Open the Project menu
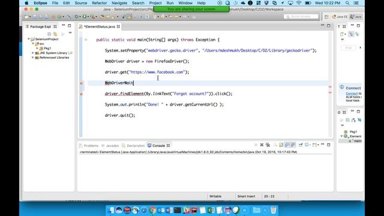 (x=155, y=3)
